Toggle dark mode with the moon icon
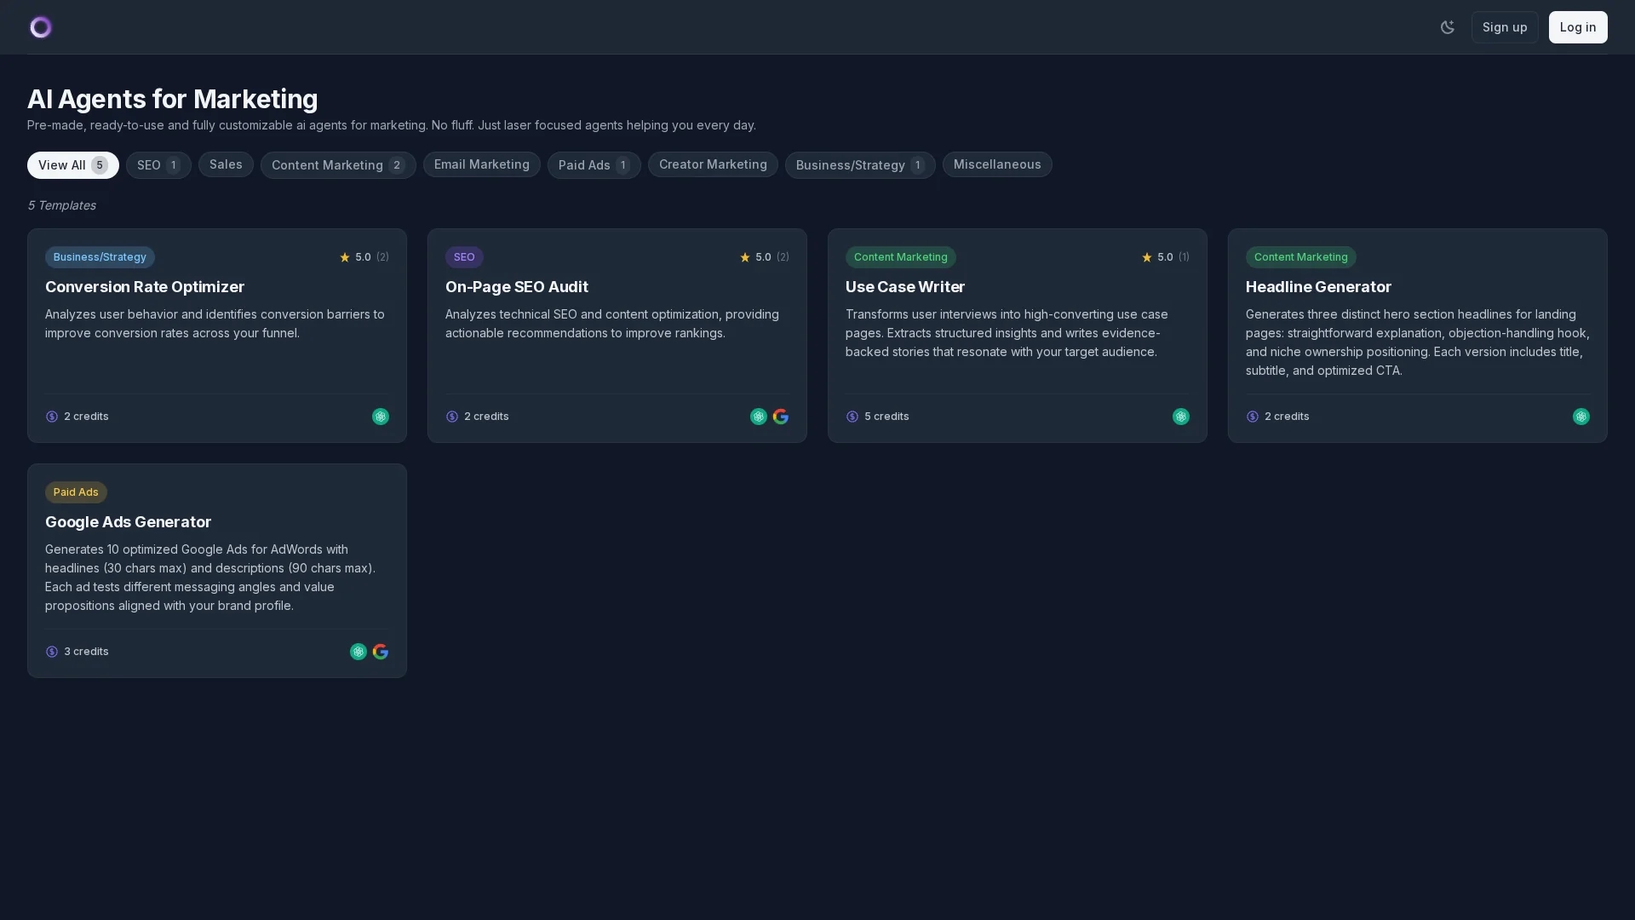This screenshot has width=1635, height=920. [1447, 27]
